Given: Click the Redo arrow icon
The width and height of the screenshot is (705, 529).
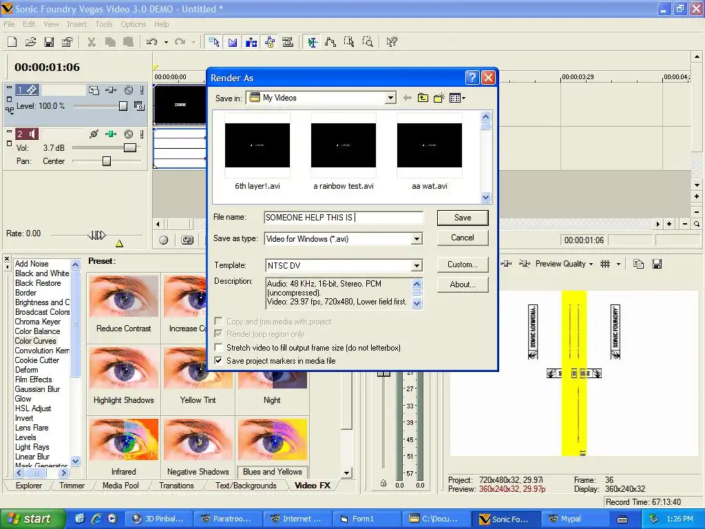Looking at the screenshot, I should point(180,42).
